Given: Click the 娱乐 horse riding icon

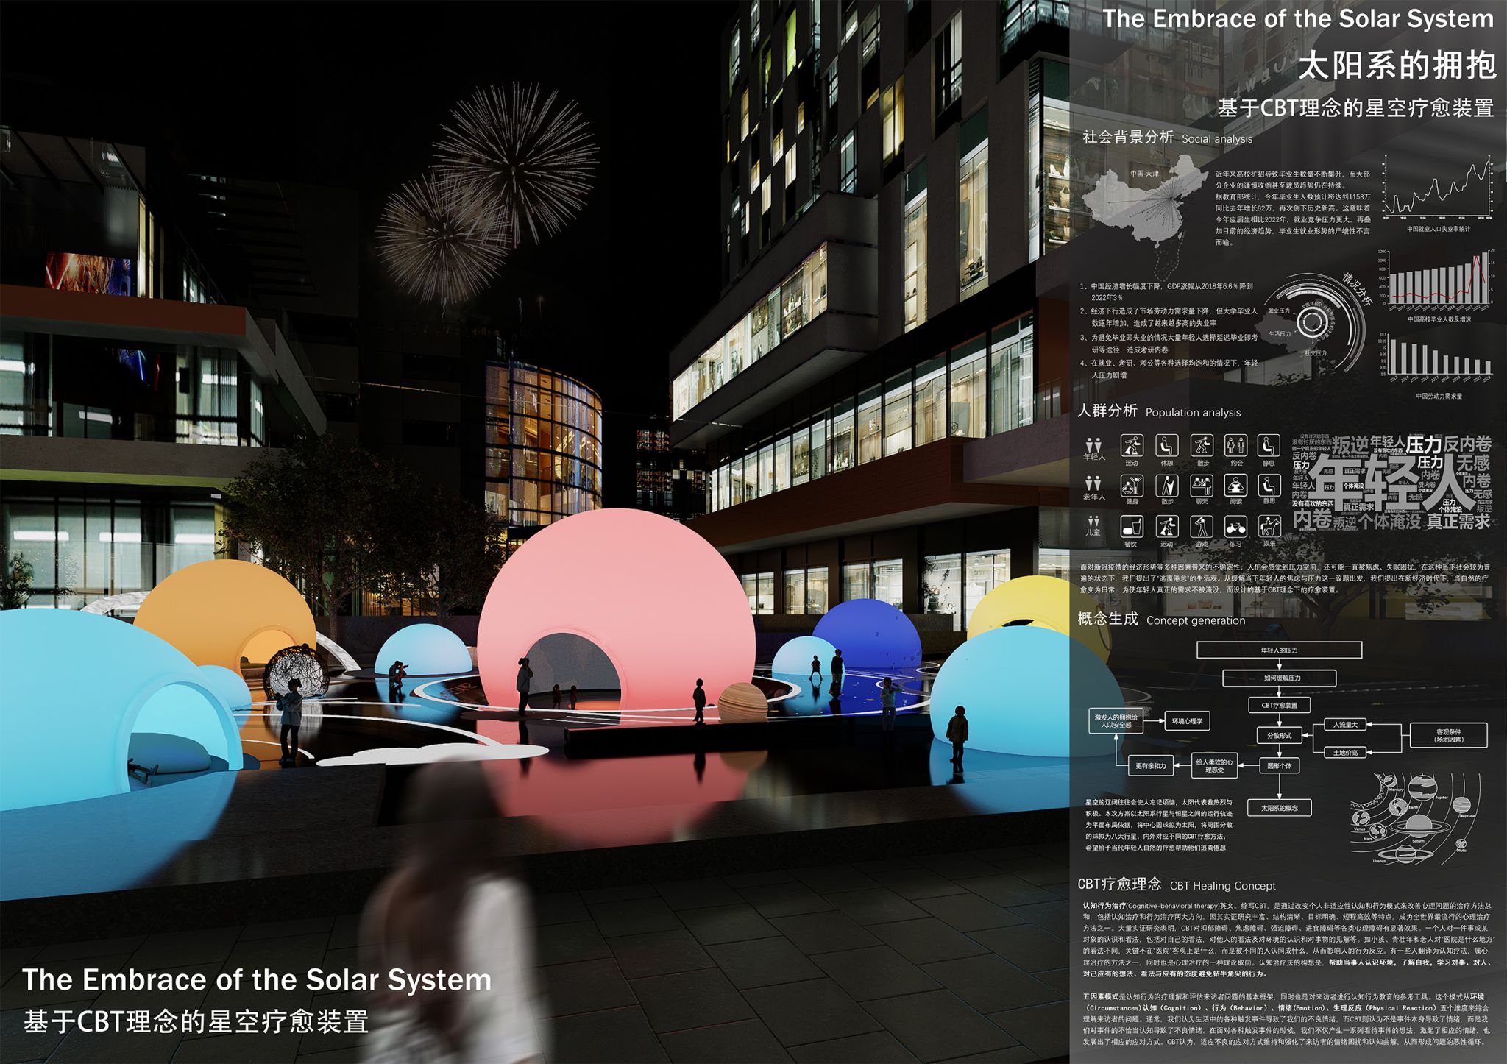Looking at the screenshot, I should 1269,526.
